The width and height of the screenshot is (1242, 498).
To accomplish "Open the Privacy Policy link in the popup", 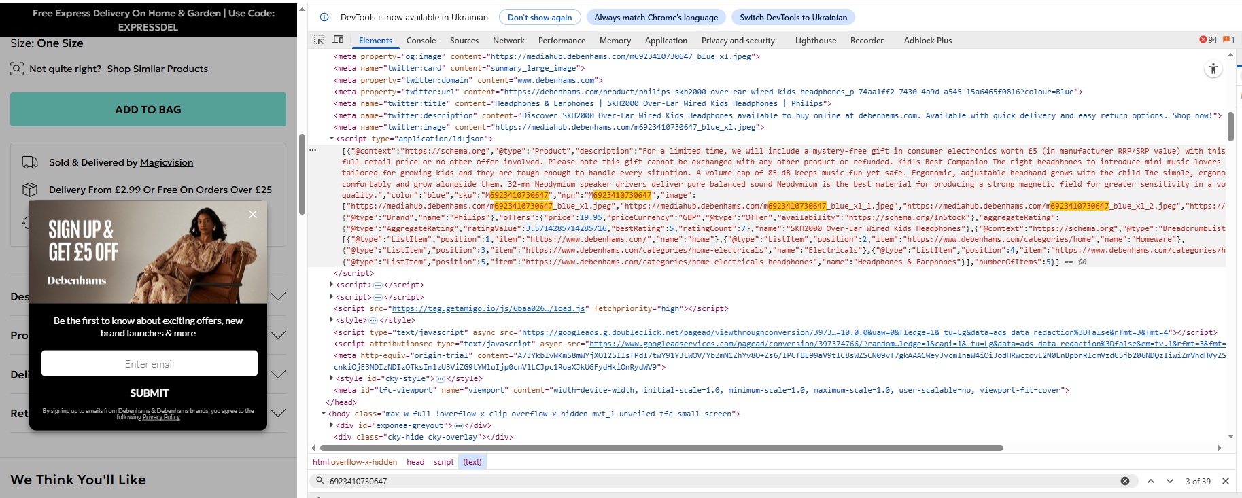I will (x=161, y=417).
